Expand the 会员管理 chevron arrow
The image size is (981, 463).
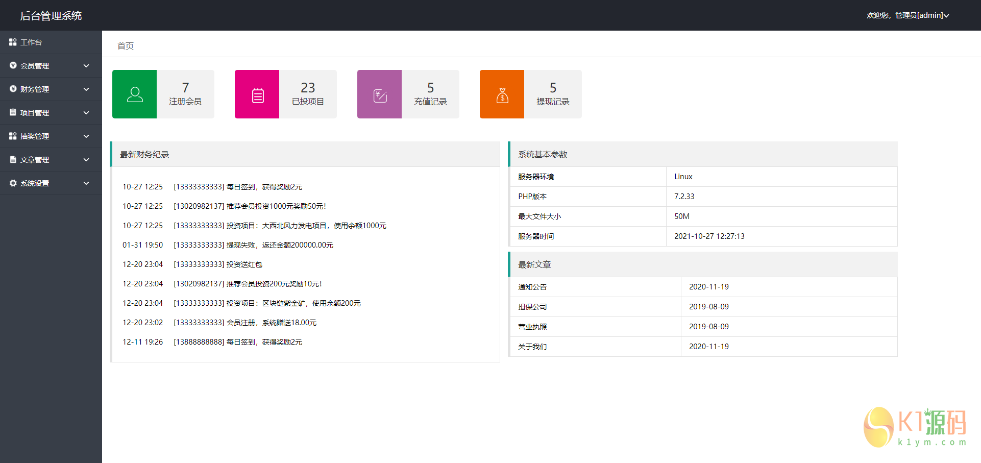tap(86, 66)
